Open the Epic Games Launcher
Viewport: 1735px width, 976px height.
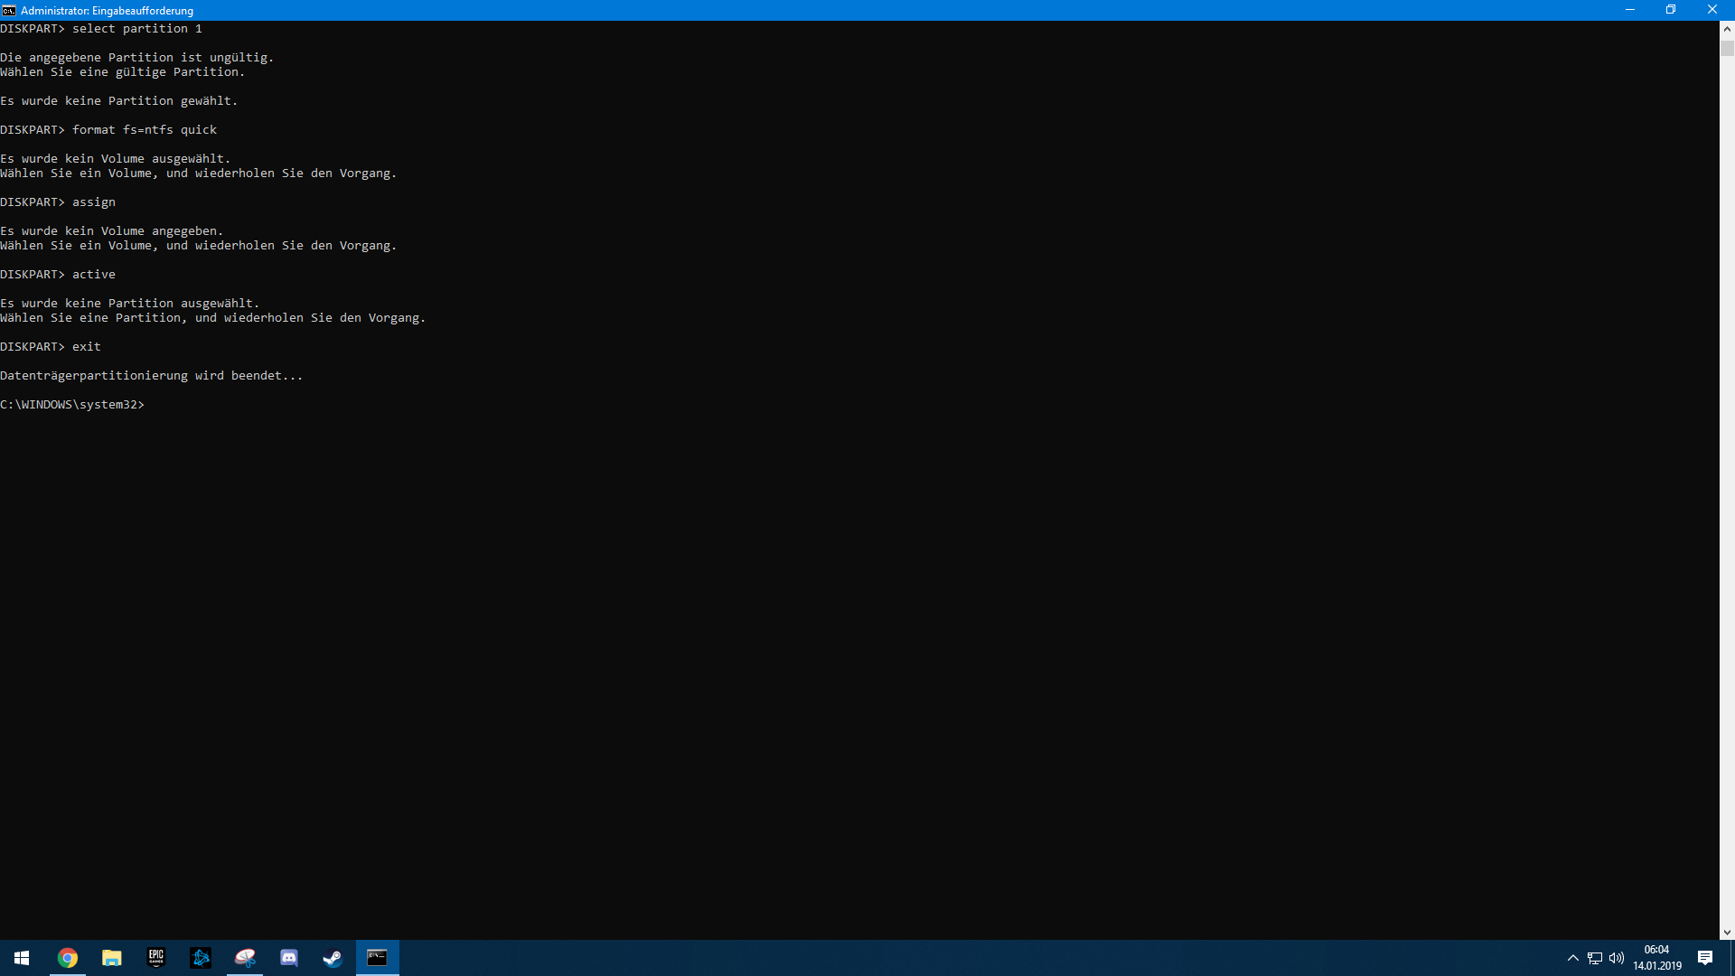tap(156, 958)
